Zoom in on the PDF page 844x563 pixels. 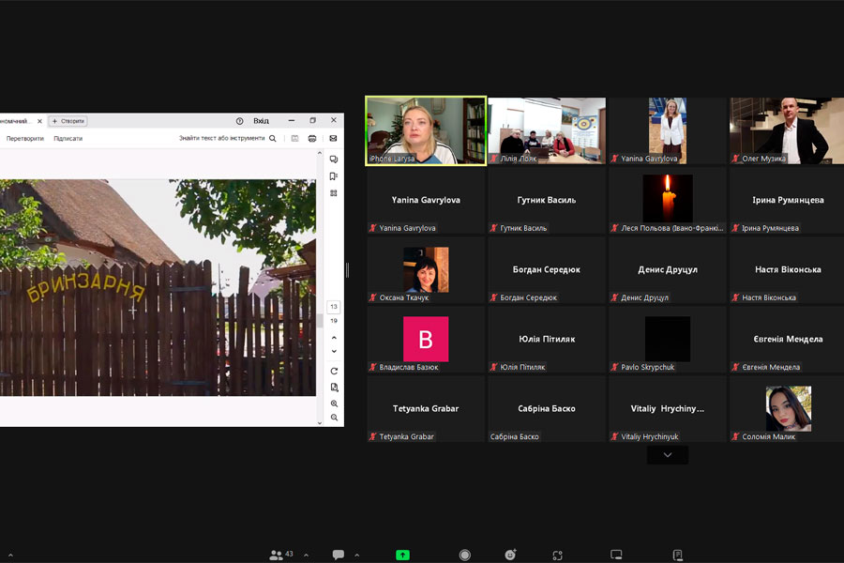coord(334,403)
